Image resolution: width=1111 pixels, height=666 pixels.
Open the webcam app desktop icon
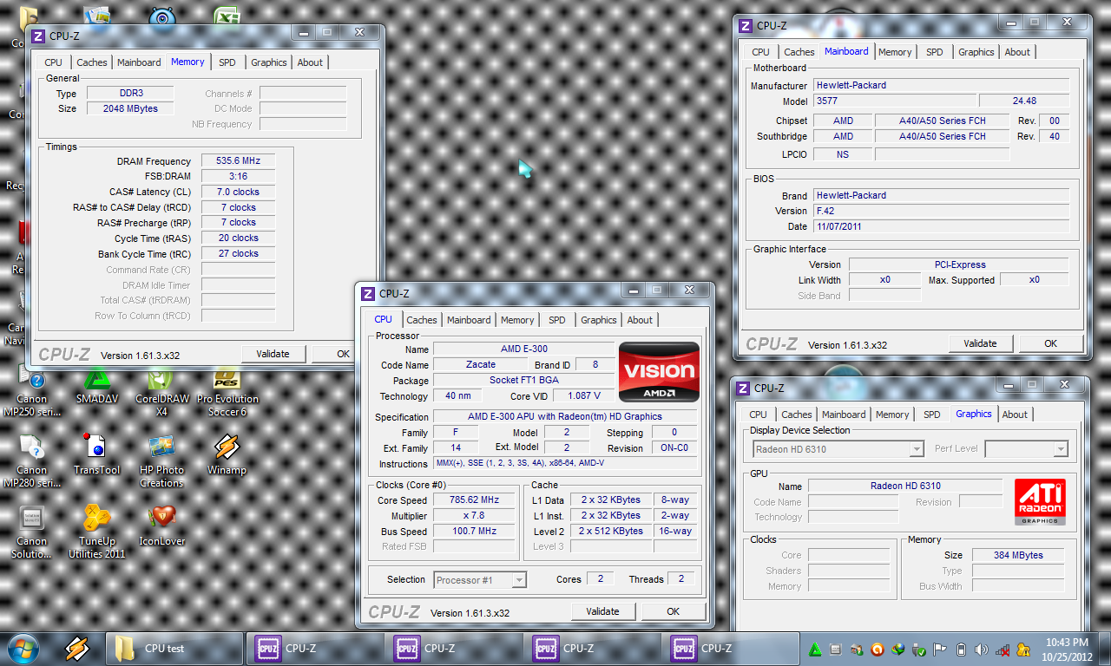(161, 16)
